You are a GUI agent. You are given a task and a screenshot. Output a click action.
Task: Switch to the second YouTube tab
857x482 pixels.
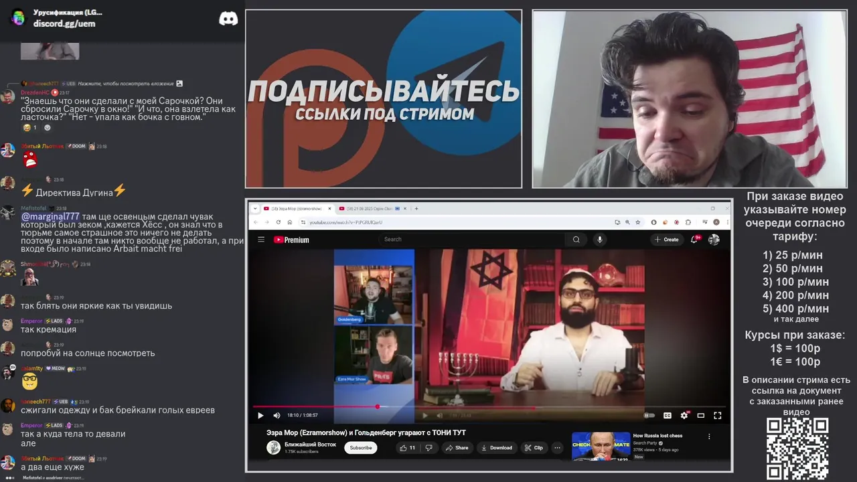pos(372,208)
